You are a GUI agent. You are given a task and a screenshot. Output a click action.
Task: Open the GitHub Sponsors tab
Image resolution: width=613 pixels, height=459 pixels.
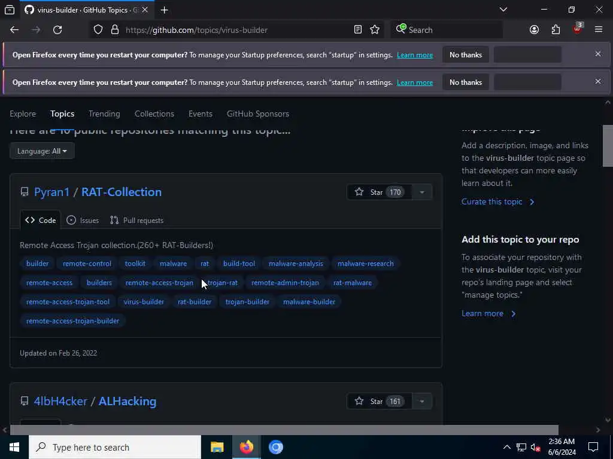click(x=258, y=114)
